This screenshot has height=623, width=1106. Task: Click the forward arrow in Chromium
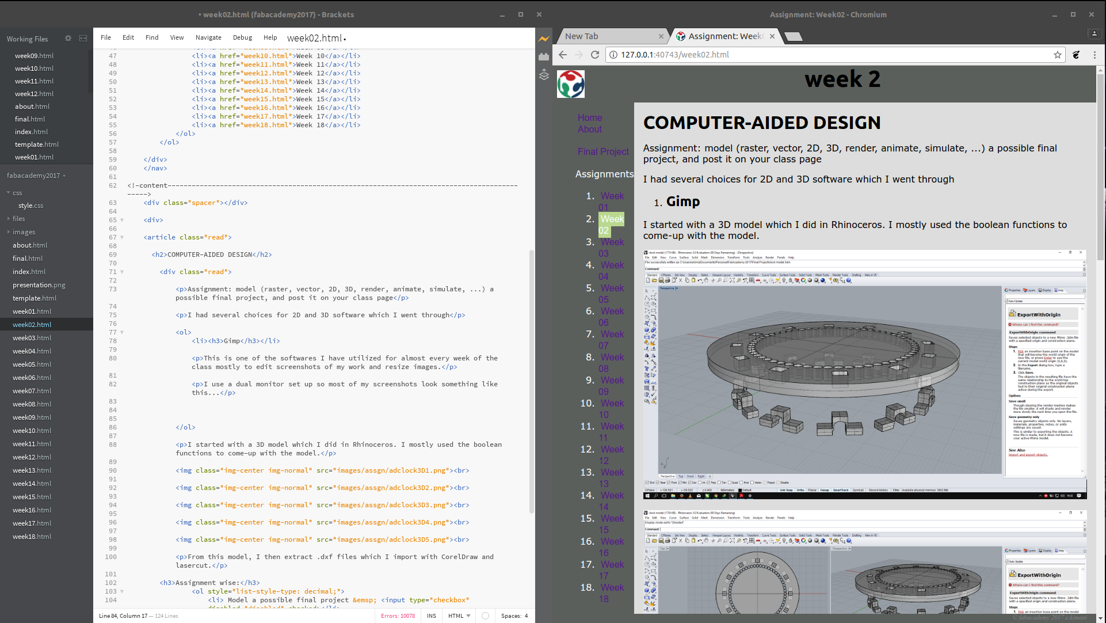pos(579,55)
